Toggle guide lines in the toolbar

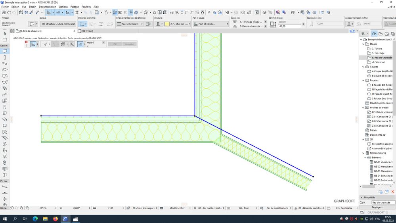tap(49, 12)
